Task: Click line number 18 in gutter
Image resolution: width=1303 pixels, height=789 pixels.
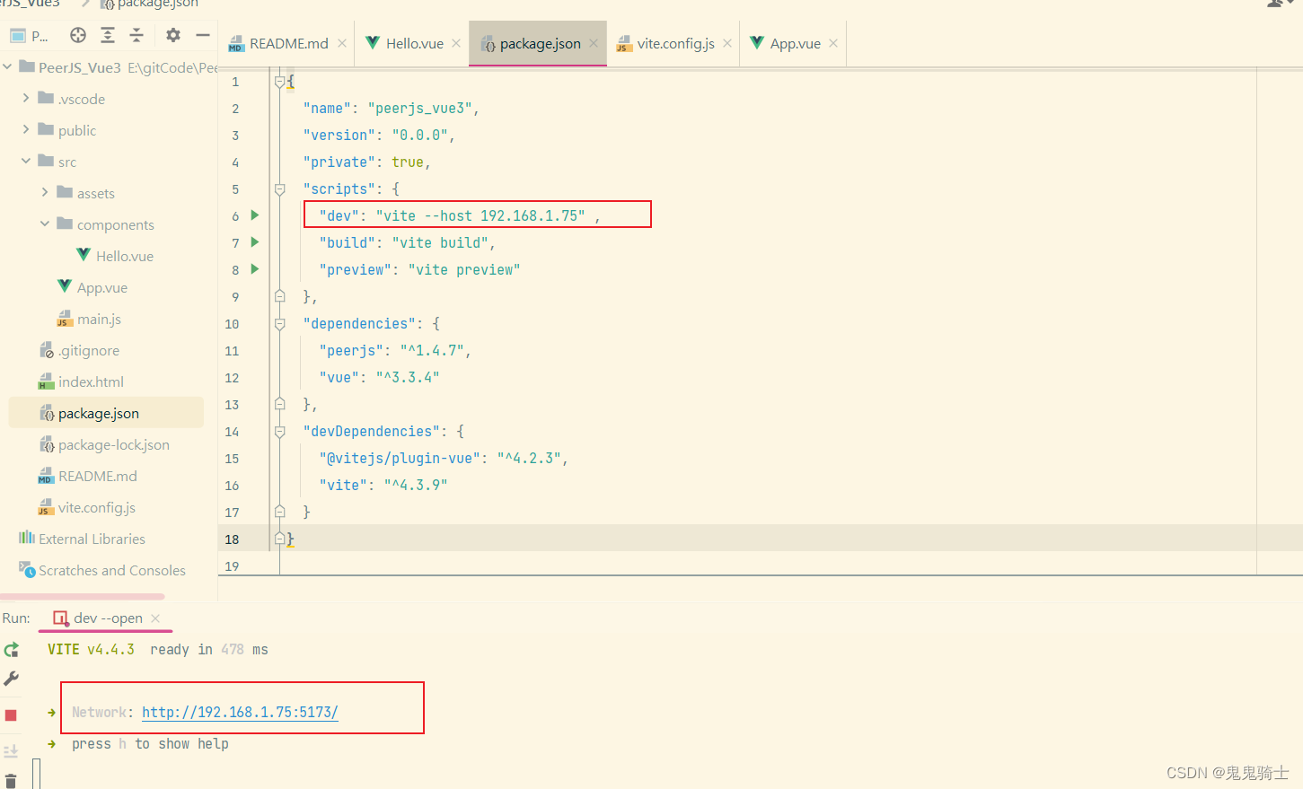Action: click(232, 539)
